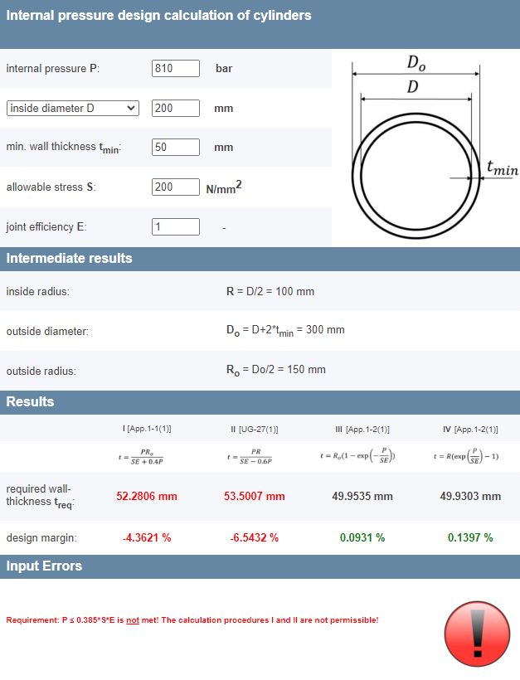
Task: Click the design margin row label
Action: 41,537
